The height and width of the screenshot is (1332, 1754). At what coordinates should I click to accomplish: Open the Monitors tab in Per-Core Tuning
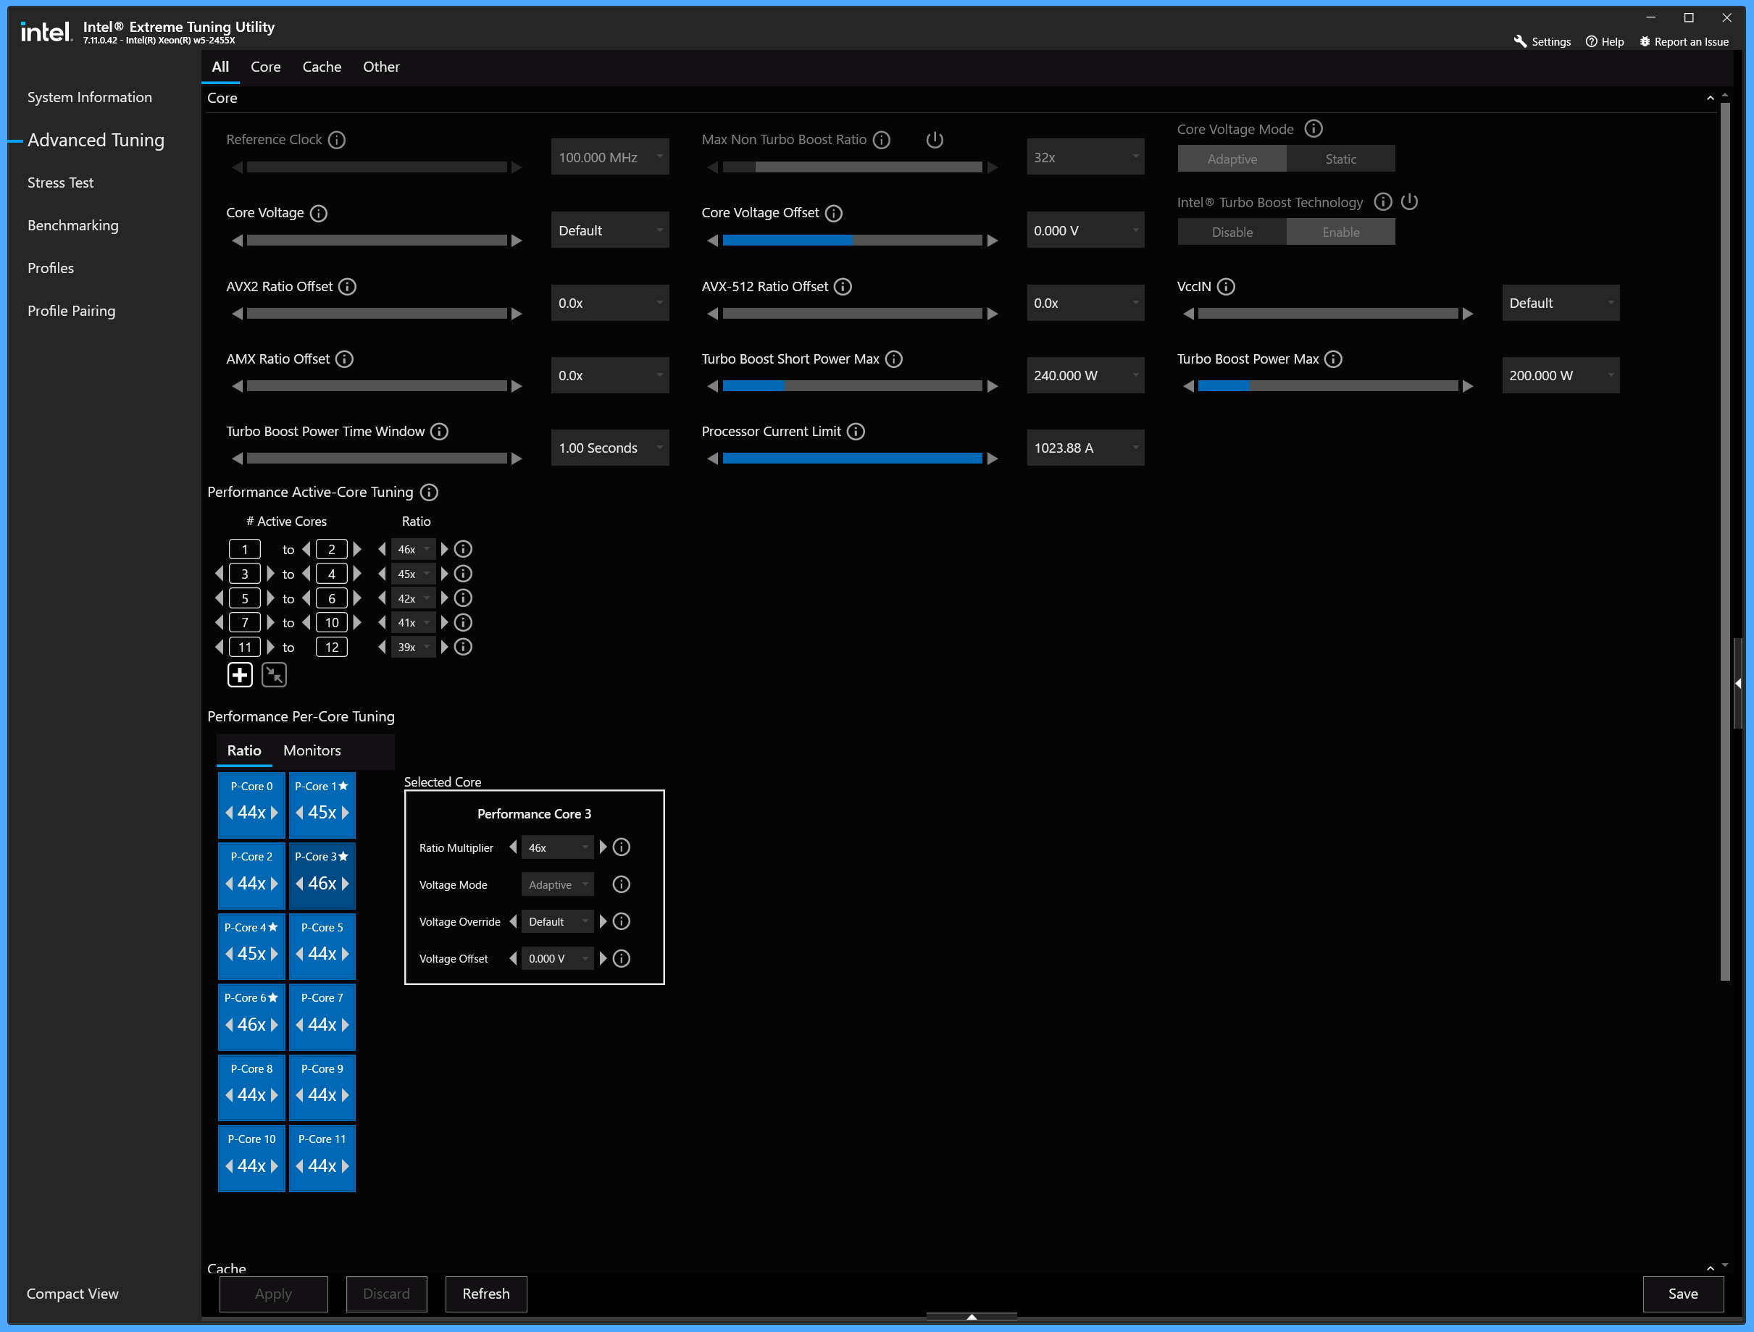tap(312, 750)
